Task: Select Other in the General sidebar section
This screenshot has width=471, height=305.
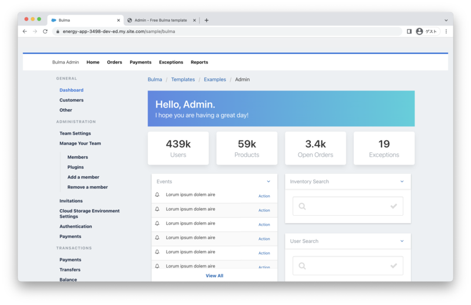Action: coord(66,110)
